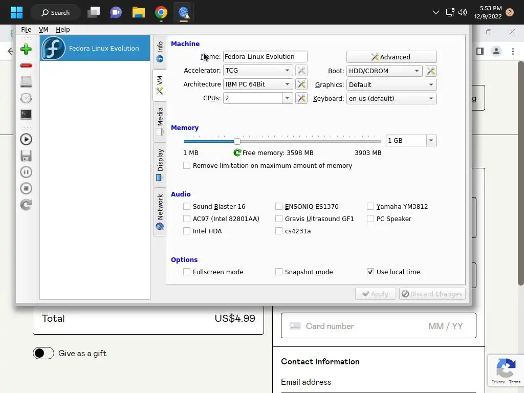Click Discard Changes button
Image resolution: width=524 pixels, height=393 pixels.
[432, 294]
